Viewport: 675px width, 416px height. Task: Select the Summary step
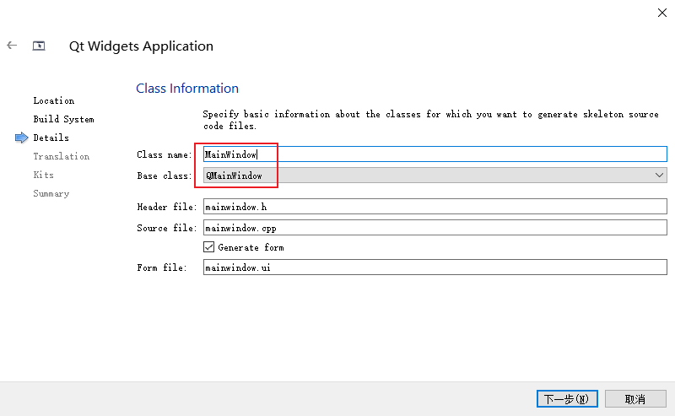pos(51,193)
